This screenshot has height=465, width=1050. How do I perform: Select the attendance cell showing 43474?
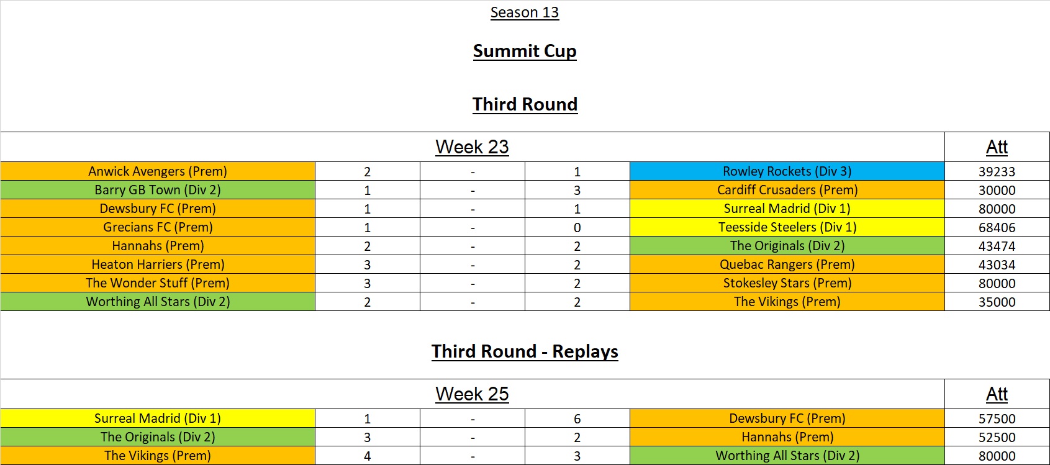tap(997, 246)
